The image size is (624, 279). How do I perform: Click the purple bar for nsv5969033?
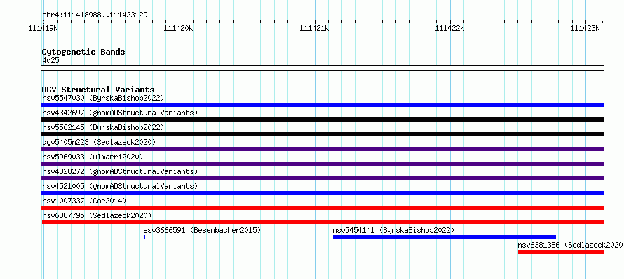(x=323, y=164)
